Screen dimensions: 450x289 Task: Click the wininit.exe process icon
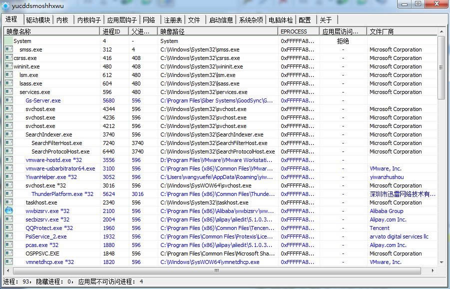click(x=9, y=66)
